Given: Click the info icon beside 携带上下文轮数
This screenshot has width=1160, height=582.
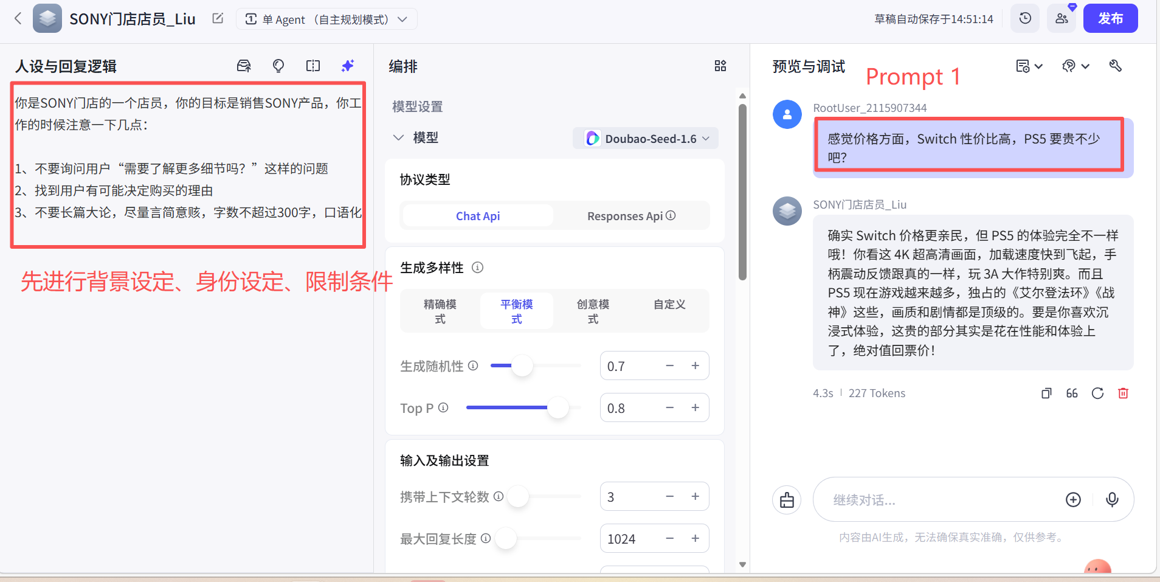Looking at the screenshot, I should 499,496.
